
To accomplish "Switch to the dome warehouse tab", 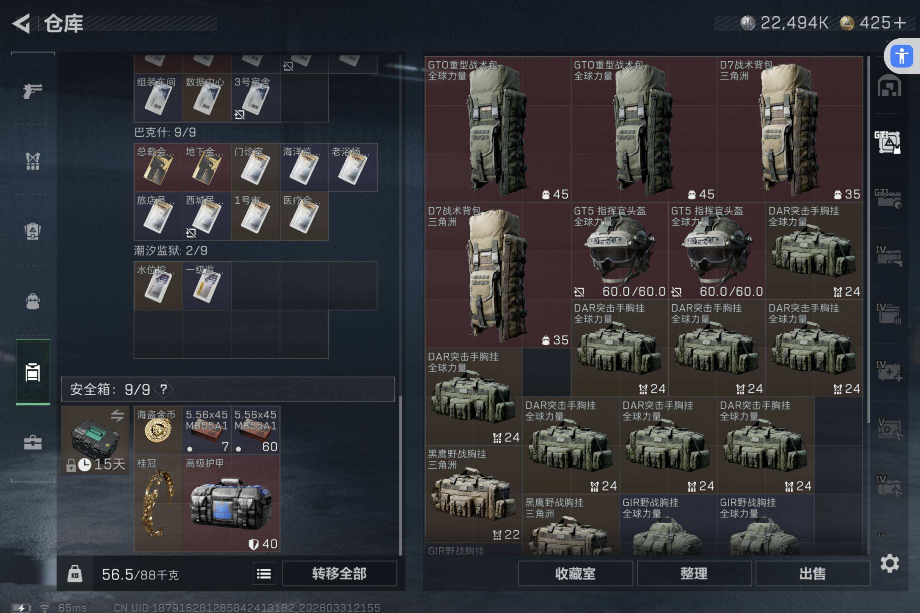I will coord(889,86).
